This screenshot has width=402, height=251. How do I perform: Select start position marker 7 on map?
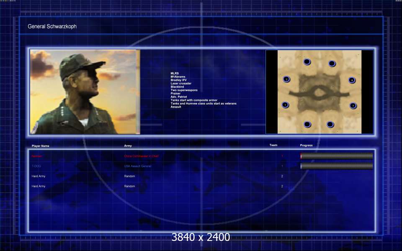(353, 105)
